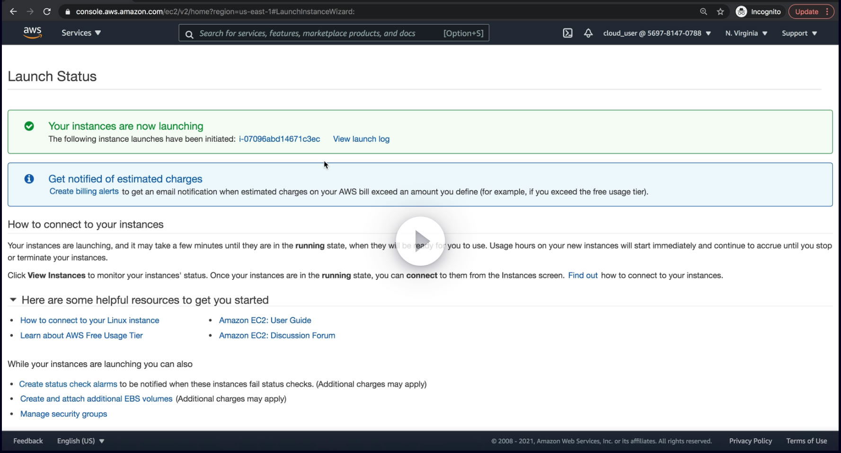Click 'While your instances are launching you can also' text

click(x=100, y=364)
